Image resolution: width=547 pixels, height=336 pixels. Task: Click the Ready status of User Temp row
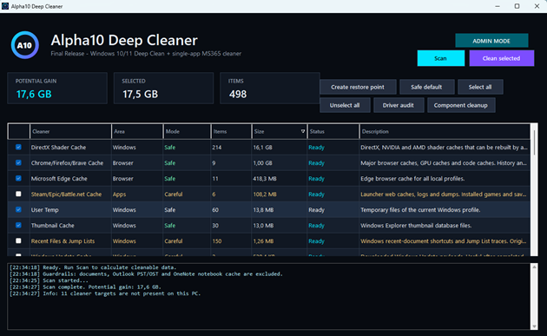tap(316, 210)
